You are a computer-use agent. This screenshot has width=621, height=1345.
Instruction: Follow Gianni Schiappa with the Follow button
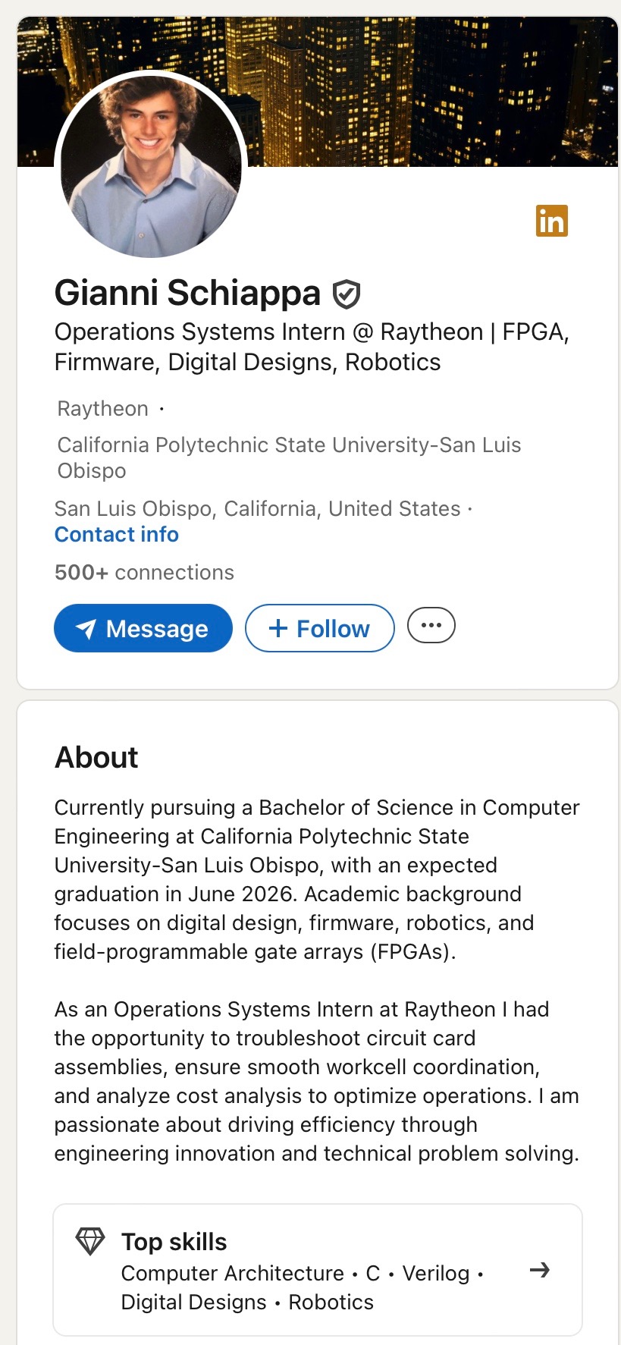point(319,628)
